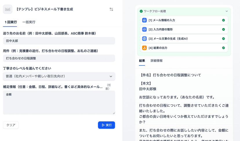Viewport: 240px width, 141px height.
Task: Switch to the 1回実行 tab
Action: 11,22
